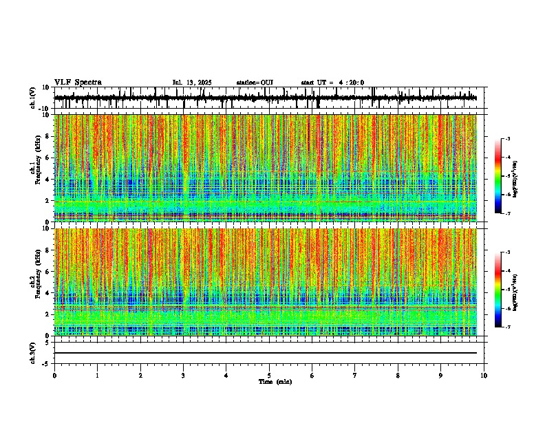The width and height of the screenshot is (545, 421).
Task: Click the 8 kHz tick of ch.1 spectrogram
Action: [x=48, y=136]
